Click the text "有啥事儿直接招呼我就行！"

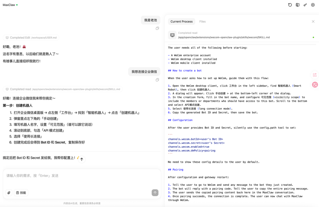(x=22, y=61)
